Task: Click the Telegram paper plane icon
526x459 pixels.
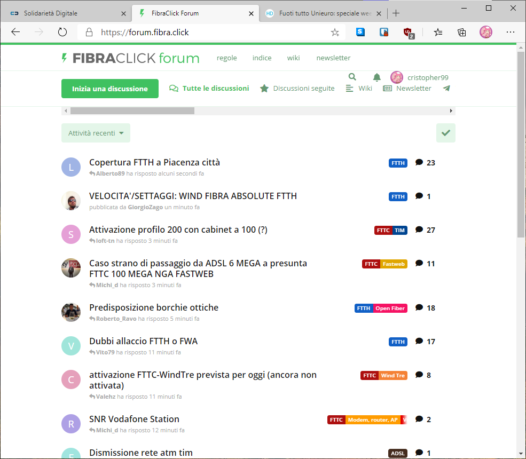Action: (x=446, y=88)
